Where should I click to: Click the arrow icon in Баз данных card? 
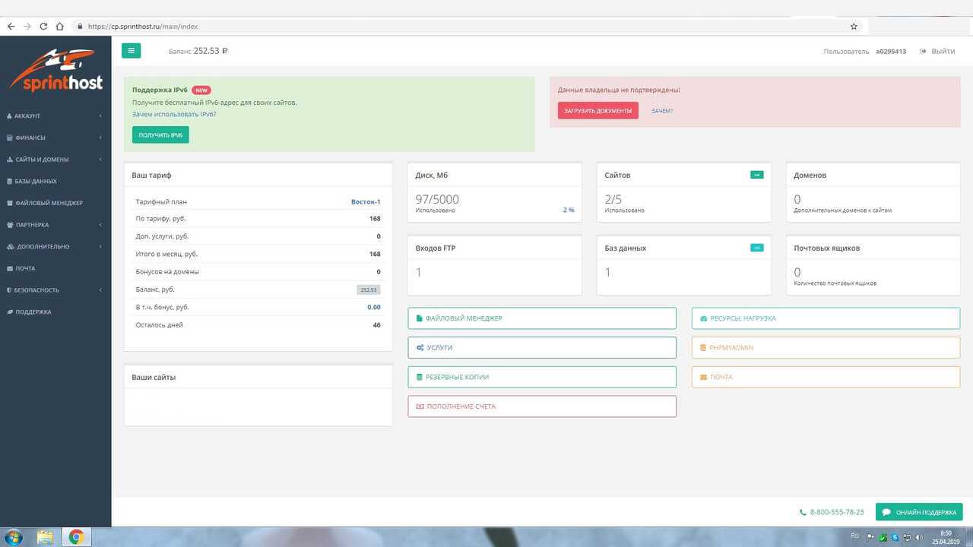756,248
